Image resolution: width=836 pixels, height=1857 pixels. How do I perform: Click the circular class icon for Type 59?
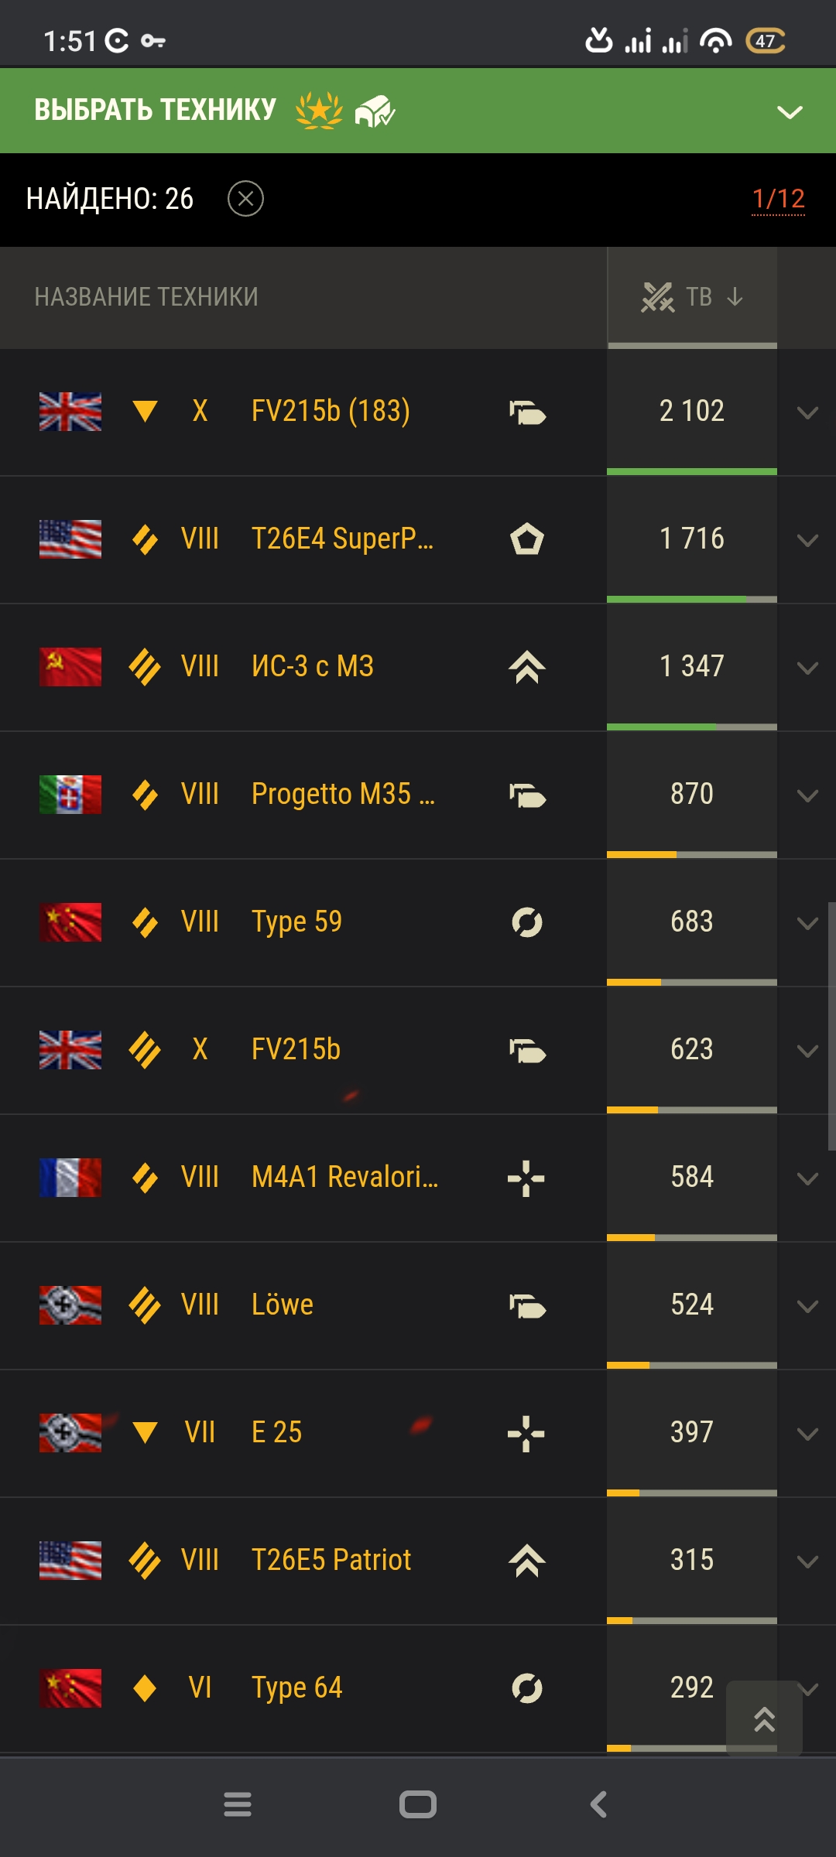527,922
